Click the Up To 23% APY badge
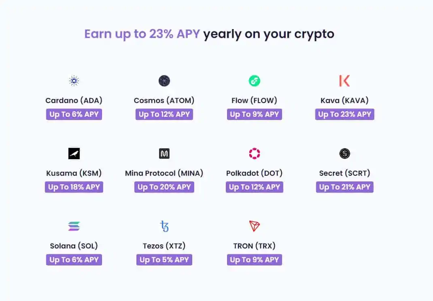 point(345,114)
